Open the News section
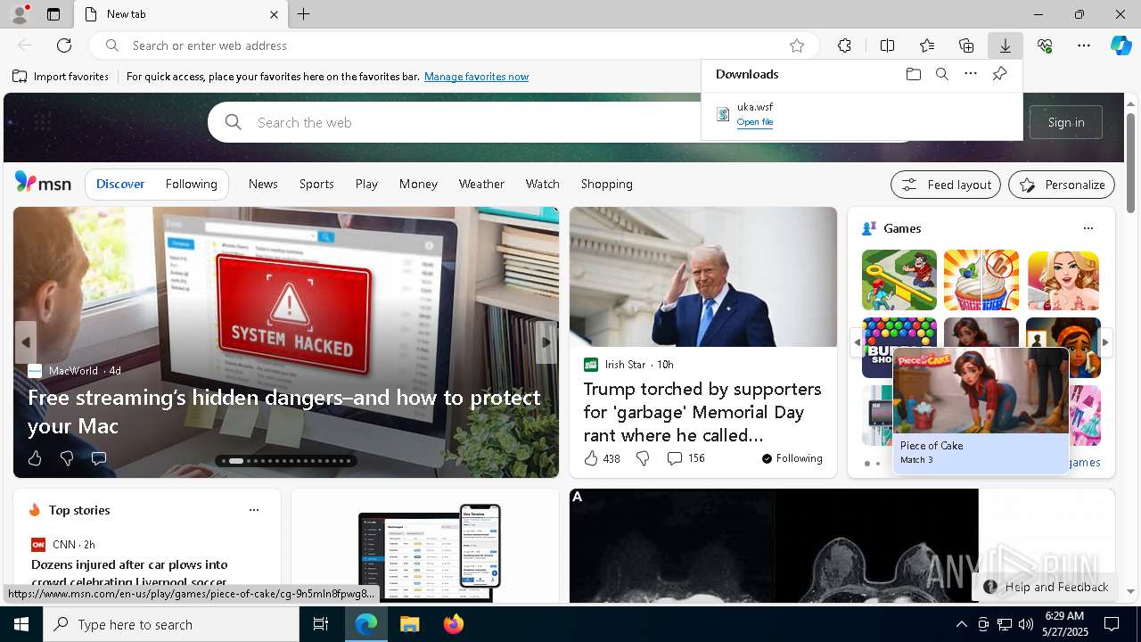This screenshot has width=1141, height=642. (x=263, y=184)
